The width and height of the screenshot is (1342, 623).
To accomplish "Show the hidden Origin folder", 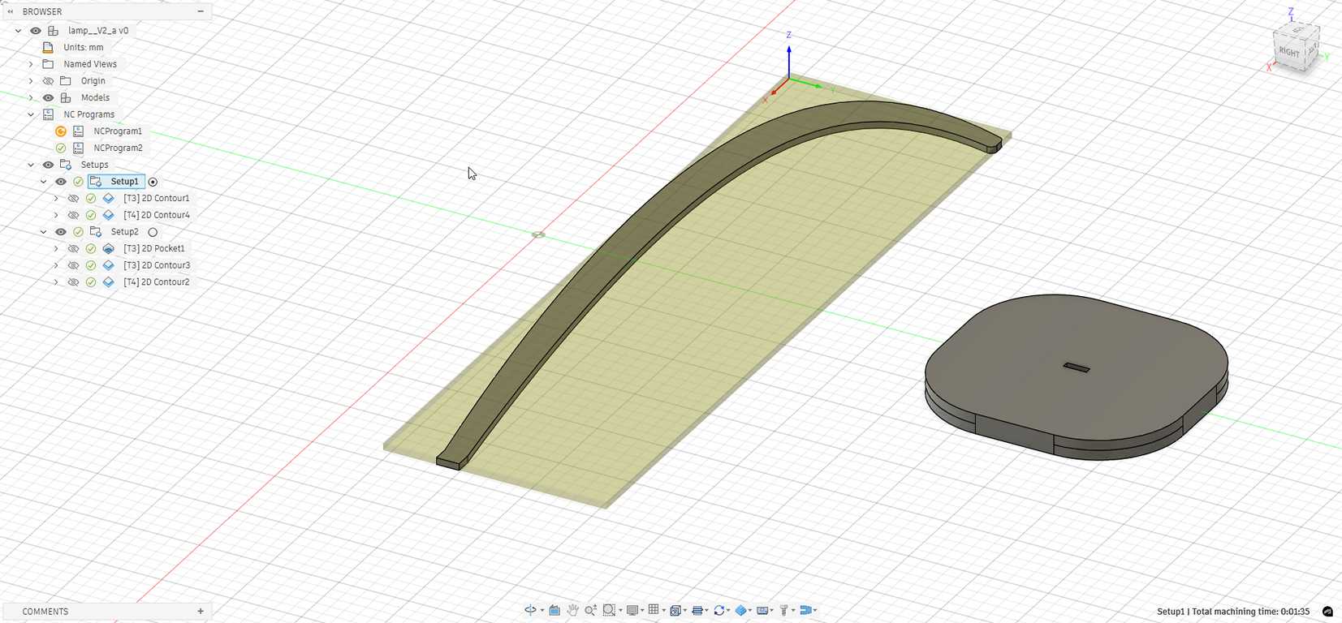I will click(48, 81).
